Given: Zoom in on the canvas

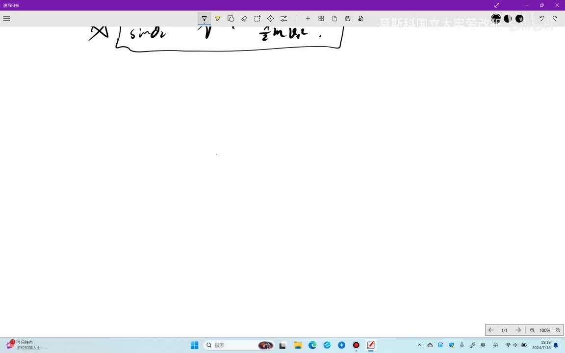Looking at the screenshot, I should click(532, 330).
